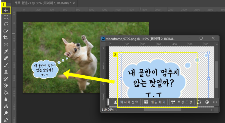Switch to the 제목 없음-1 document tab

pos(43,3)
